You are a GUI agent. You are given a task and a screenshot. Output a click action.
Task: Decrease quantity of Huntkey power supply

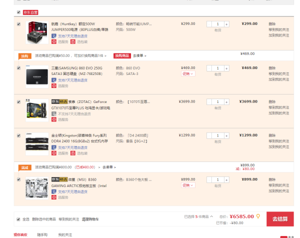(x=209, y=24)
